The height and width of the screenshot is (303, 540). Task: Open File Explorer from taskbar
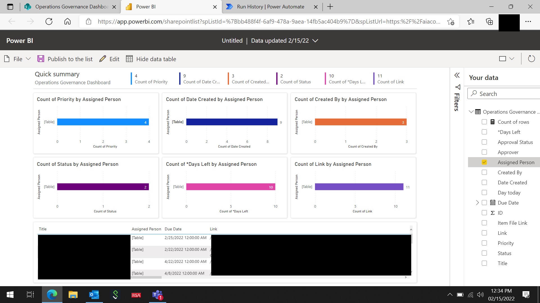[x=73, y=295]
